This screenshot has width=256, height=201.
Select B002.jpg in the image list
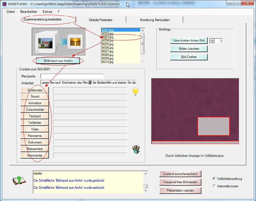121,34
